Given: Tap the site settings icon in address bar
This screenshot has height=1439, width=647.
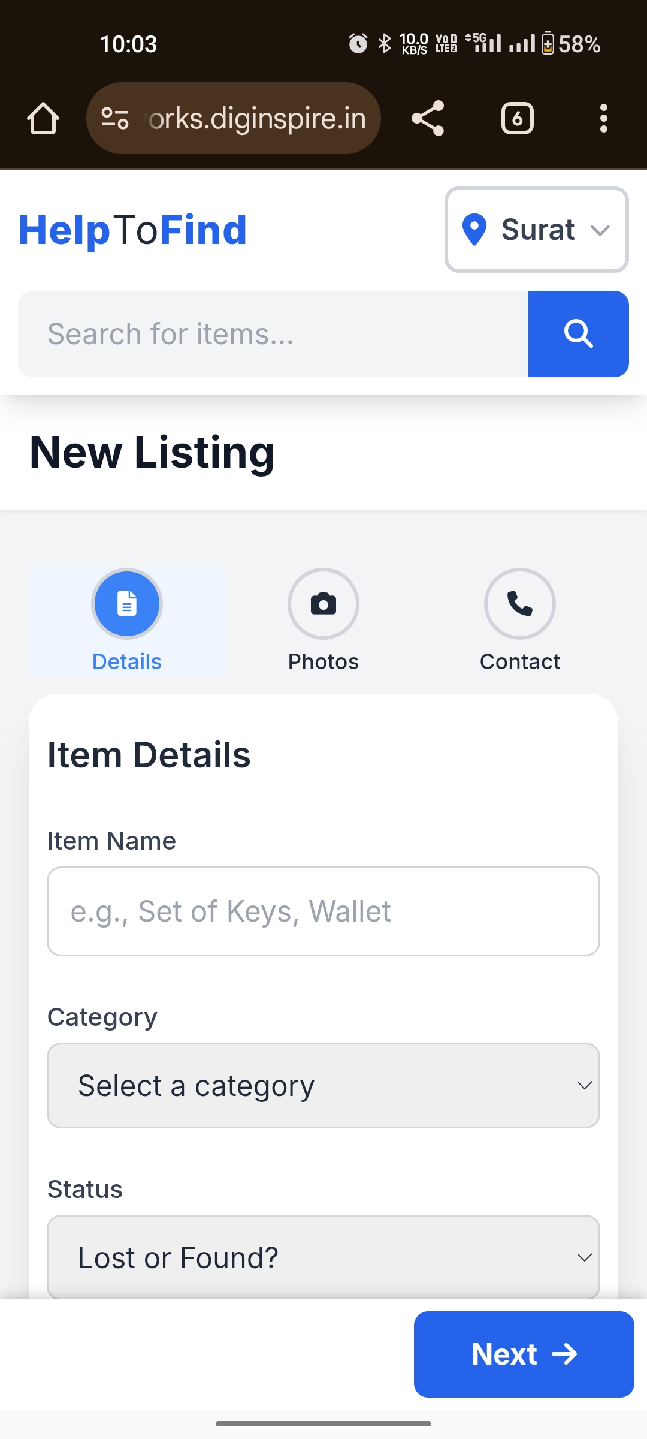Looking at the screenshot, I should (115, 118).
